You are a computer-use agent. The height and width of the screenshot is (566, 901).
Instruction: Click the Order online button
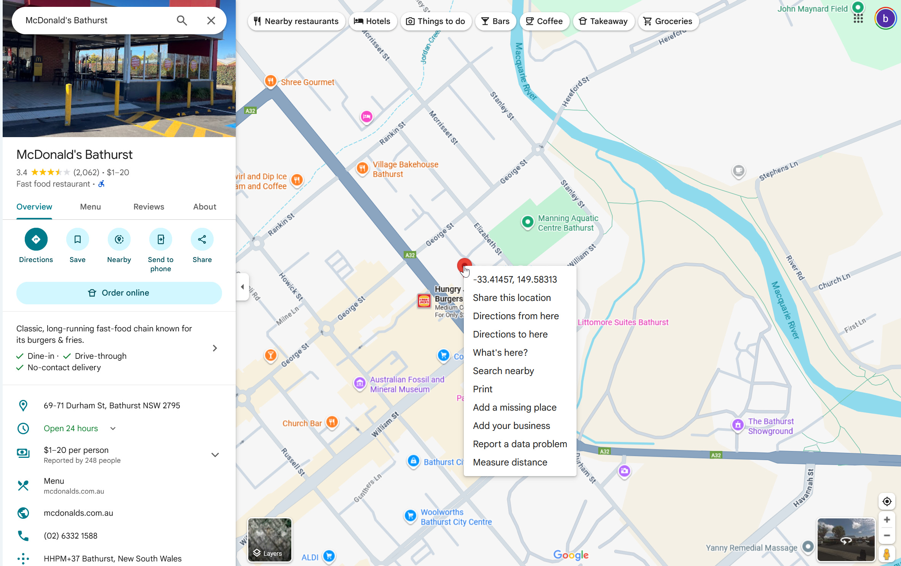coord(119,293)
